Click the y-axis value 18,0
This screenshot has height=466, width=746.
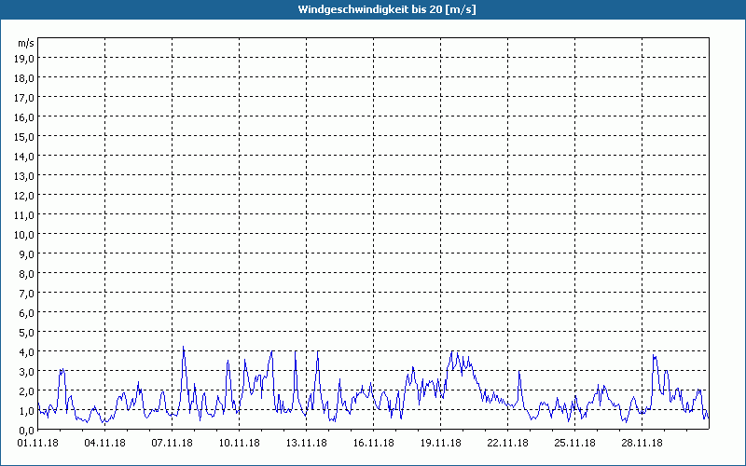[24, 78]
